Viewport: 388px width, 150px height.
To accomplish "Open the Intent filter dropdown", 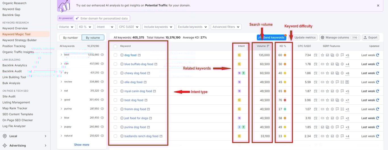I will click(x=105, y=27).
